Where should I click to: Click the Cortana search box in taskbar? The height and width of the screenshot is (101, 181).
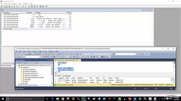25,99
